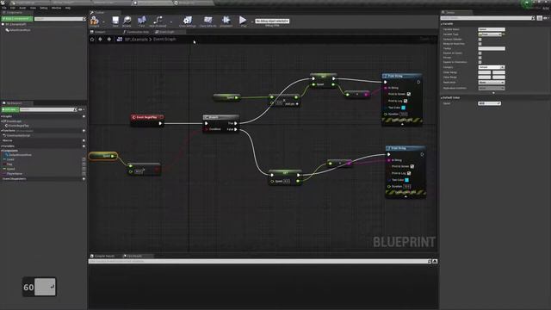The image size is (551, 310).
Task: Collapse the Variable section in Details
Action: point(442,24)
